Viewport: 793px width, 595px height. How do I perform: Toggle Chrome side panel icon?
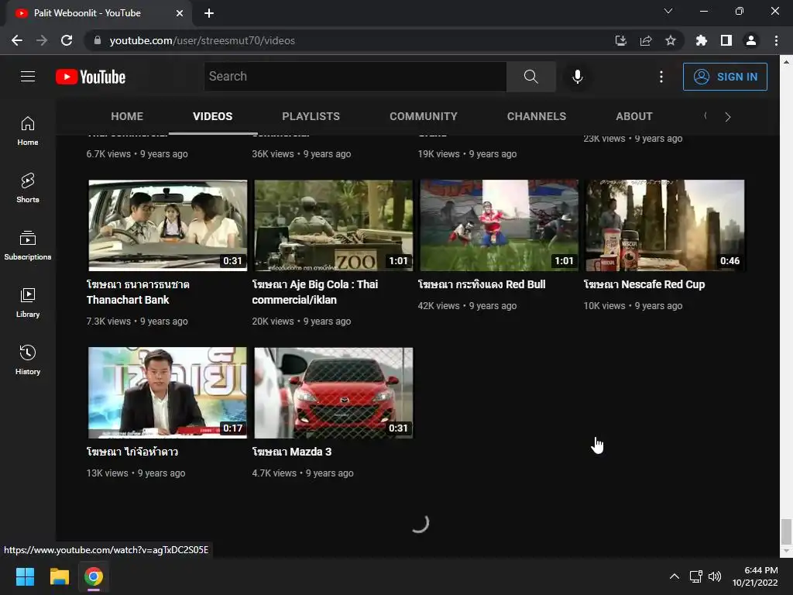[x=726, y=40]
